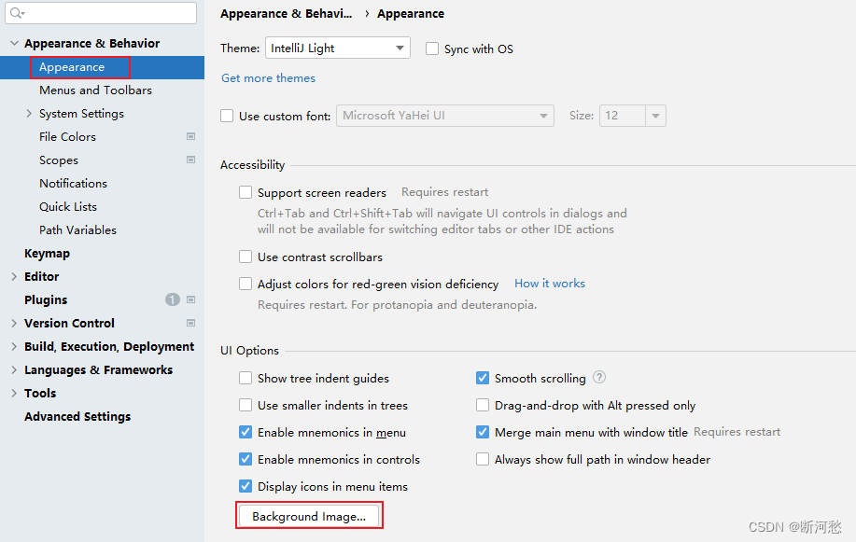This screenshot has width=856, height=542.
Task: Open the font Size dropdown
Action: pos(655,116)
